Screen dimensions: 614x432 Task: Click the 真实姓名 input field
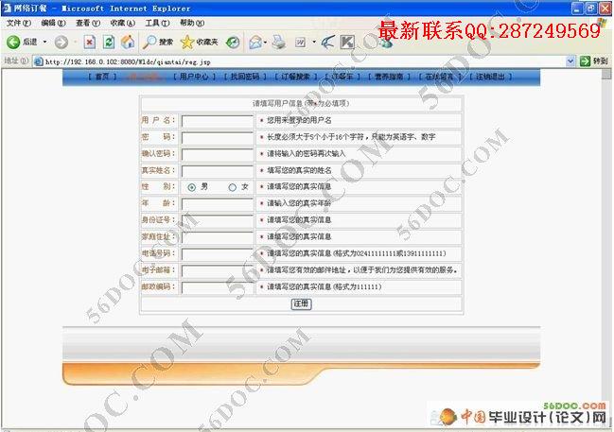click(x=218, y=171)
